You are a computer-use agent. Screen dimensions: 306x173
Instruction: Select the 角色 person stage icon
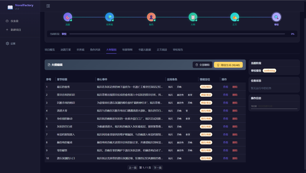151,17
